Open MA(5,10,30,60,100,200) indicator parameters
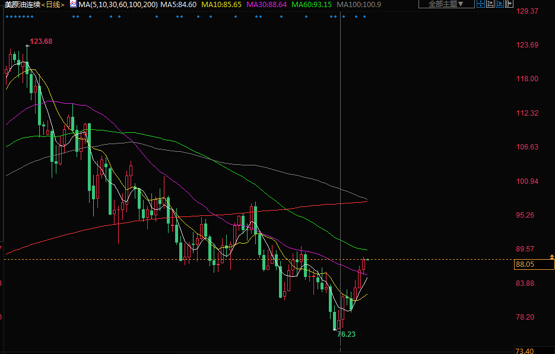 click(x=118, y=5)
